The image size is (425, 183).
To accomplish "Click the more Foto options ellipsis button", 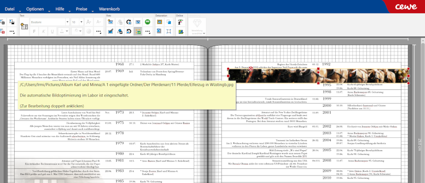I will pos(147,32).
